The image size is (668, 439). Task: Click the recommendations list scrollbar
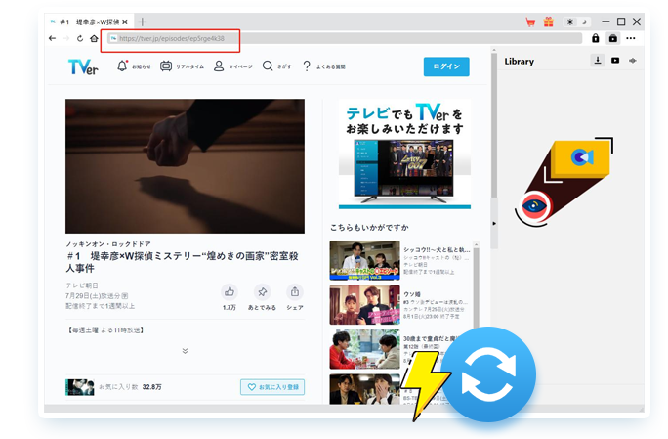[477, 290]
